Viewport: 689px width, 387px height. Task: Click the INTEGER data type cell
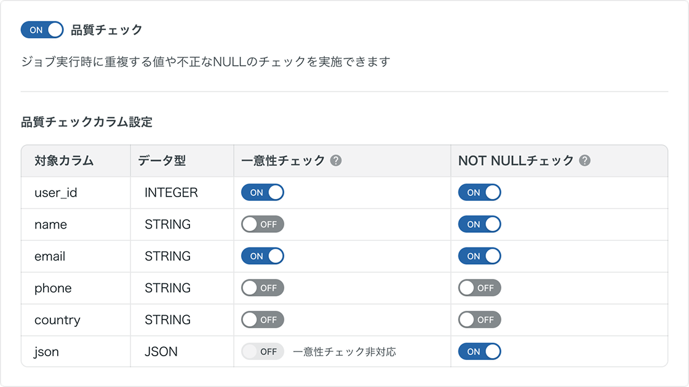(171, 193)
